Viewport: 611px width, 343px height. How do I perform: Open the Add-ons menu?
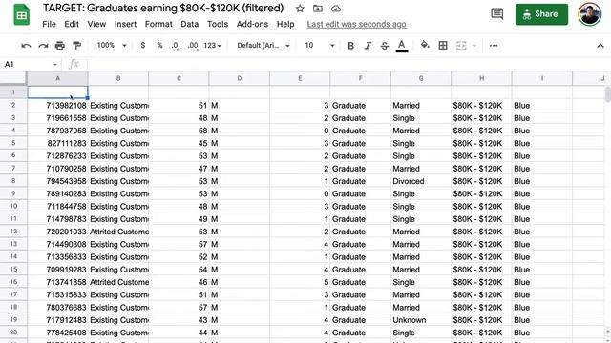coord(252,24)
